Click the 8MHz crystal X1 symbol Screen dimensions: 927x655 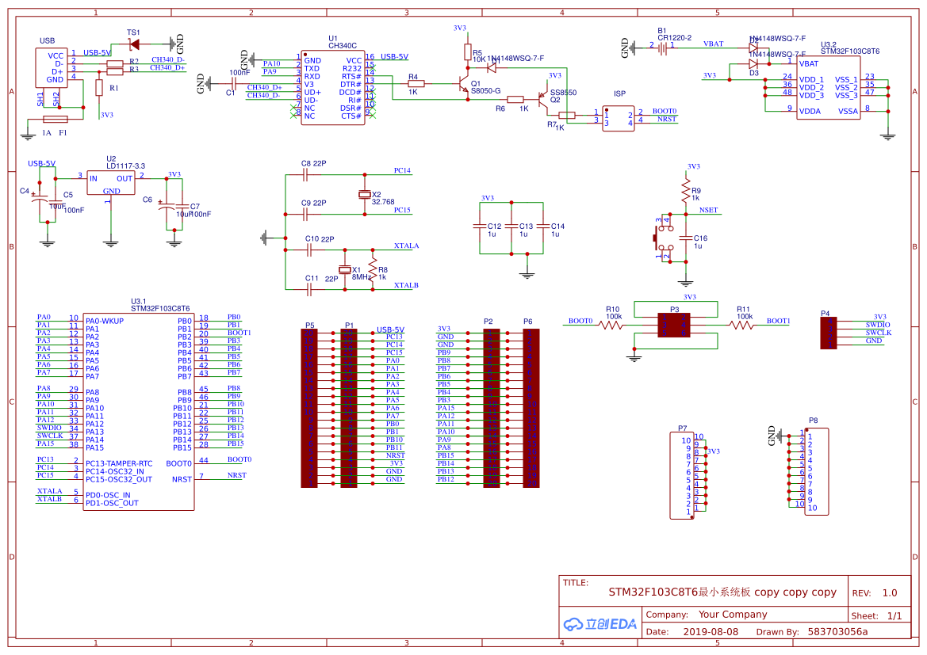tap(344, 268)
